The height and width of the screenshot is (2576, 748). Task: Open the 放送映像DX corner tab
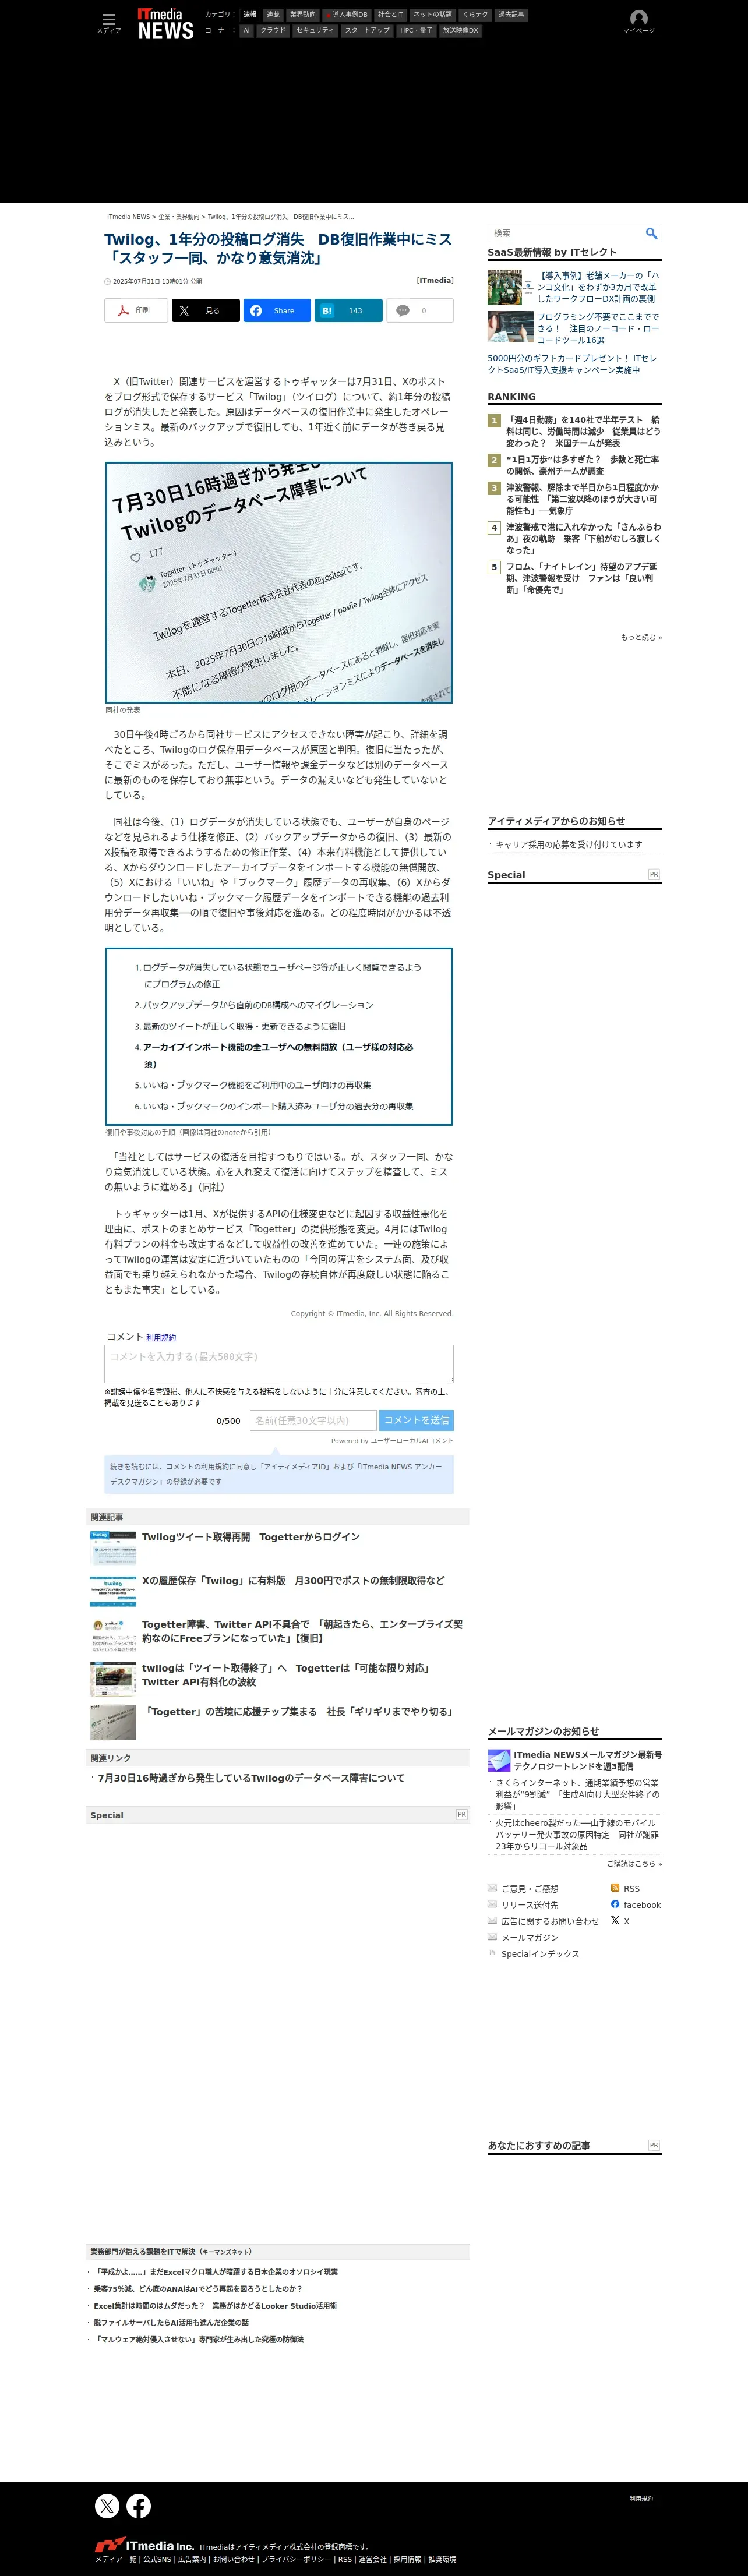click(x=460, y=31)
